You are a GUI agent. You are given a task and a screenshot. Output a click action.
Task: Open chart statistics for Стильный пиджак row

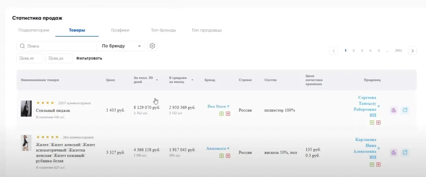tap(394, 110)
